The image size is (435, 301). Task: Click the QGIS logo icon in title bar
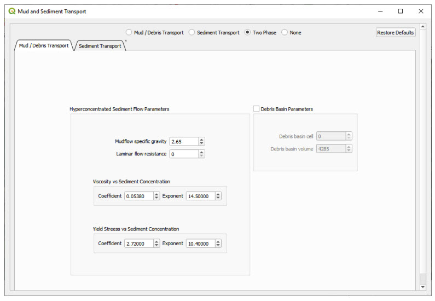11,11
